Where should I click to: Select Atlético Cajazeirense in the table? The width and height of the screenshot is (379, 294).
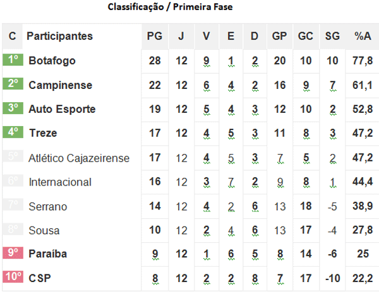pyautogui.click(x=79, y=158)
